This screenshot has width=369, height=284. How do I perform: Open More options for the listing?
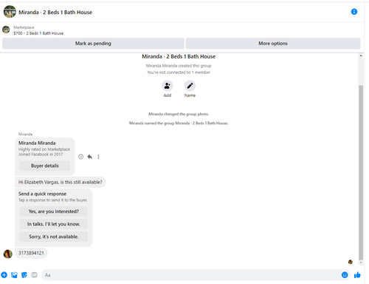[273, 44]
